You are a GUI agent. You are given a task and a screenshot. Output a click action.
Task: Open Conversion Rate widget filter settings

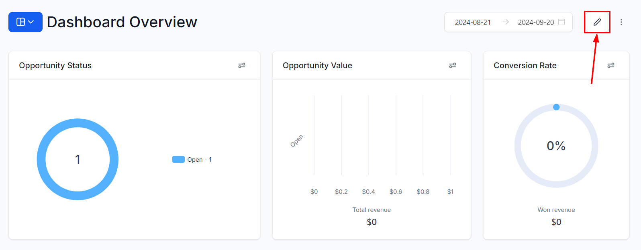[x=611, y=65]
